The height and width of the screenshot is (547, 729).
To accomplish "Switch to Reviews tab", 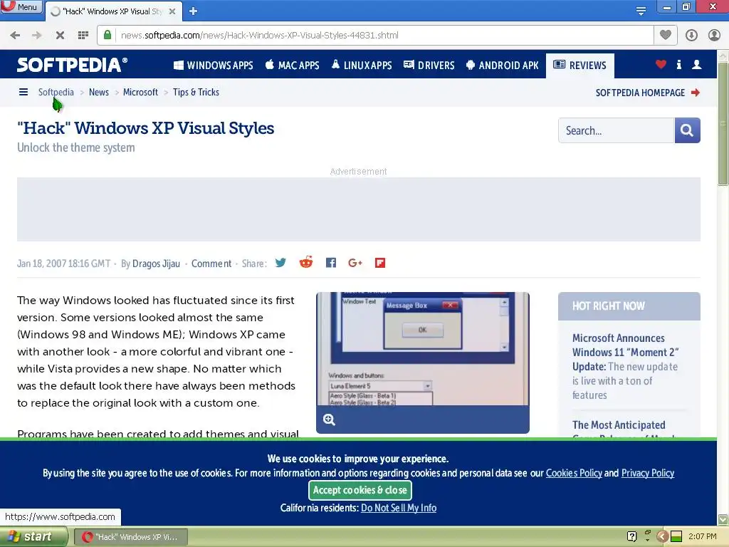I will click(579, 65).
